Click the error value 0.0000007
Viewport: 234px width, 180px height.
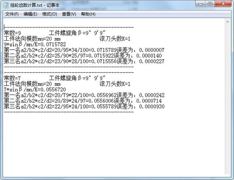coord(152,50)
